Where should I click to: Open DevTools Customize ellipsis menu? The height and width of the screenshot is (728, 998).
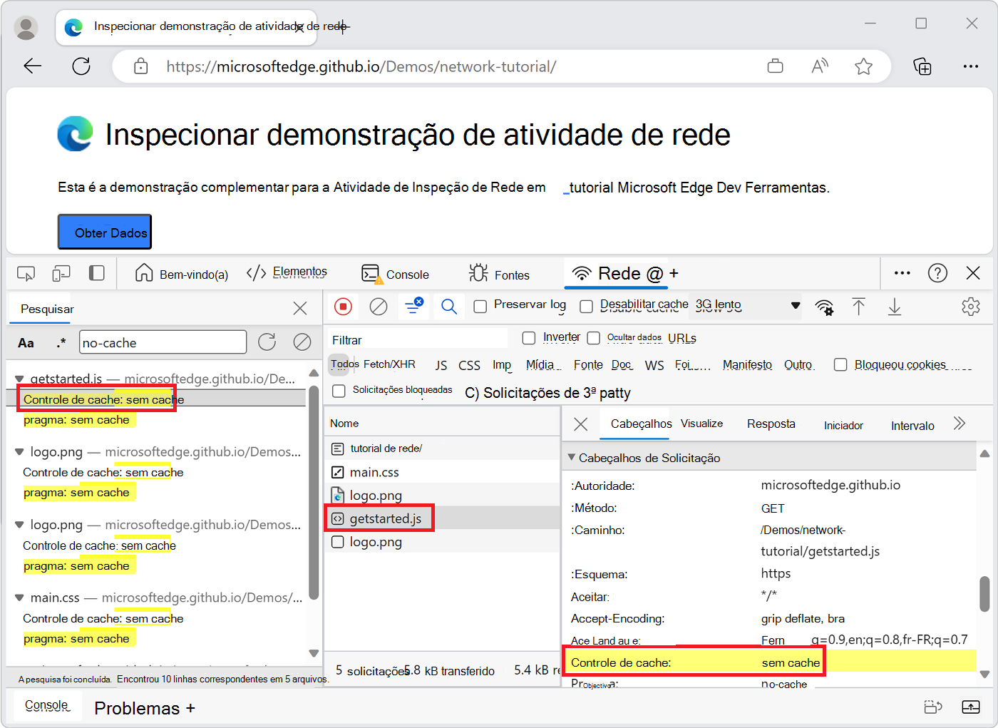pyautogui.click(x=902, y=273)
